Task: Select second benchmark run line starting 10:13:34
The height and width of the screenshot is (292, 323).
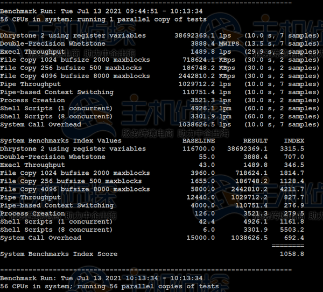Action: [x=101, y=279]
